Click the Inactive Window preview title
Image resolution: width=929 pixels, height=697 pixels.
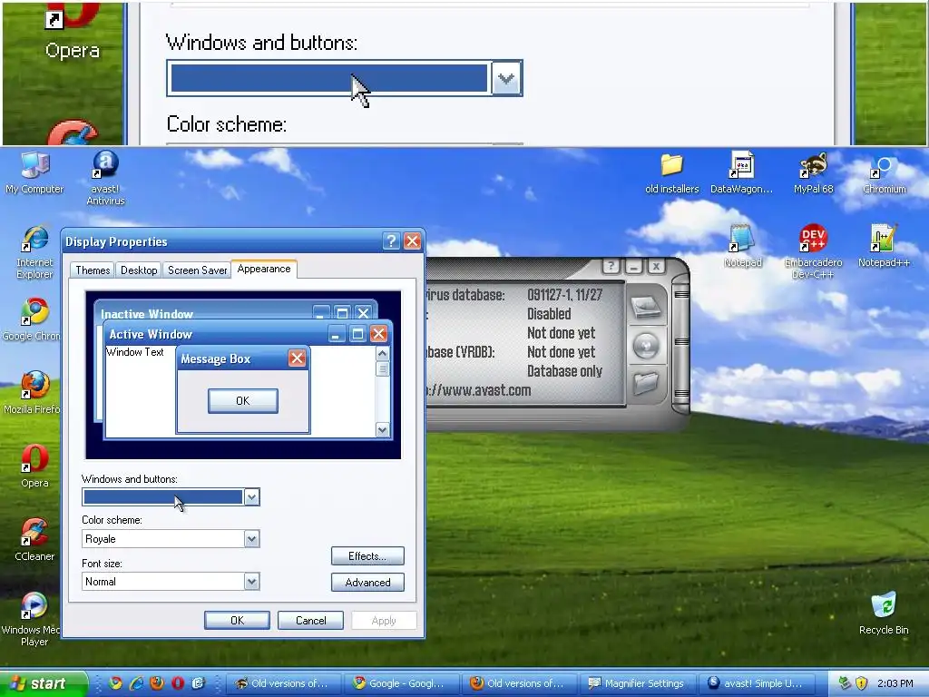(x=146, y=313)
